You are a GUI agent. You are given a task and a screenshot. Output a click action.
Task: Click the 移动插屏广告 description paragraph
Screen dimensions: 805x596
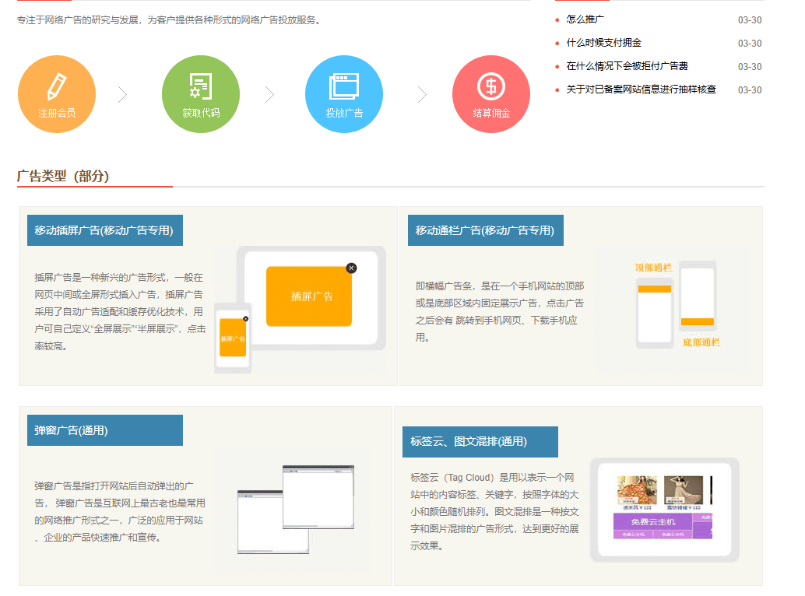pyautogui.click(x=120, y=312)
